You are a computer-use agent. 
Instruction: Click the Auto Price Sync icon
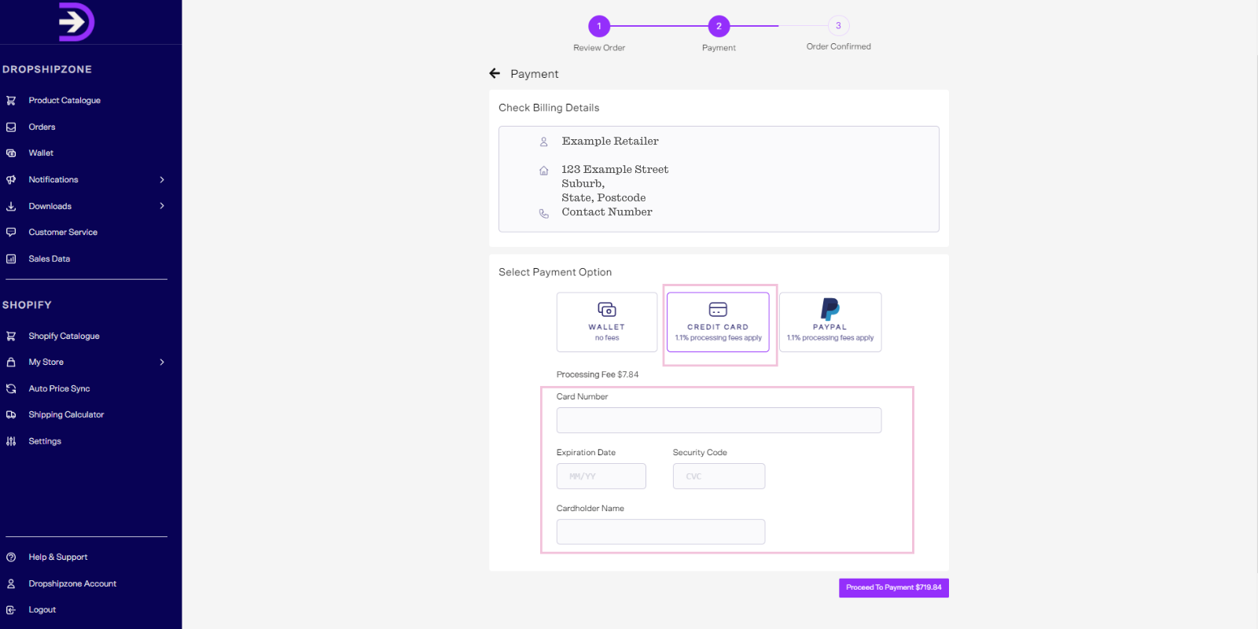pos(11,388)
